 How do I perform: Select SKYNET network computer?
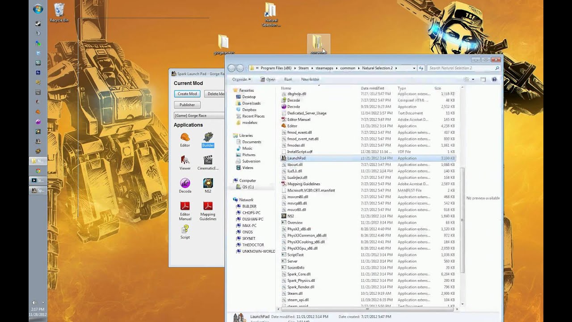coord(248,238)
